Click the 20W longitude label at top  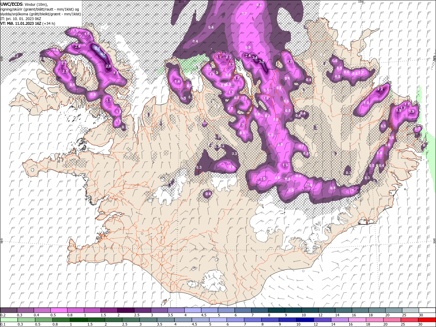click(x=181, y=2)
